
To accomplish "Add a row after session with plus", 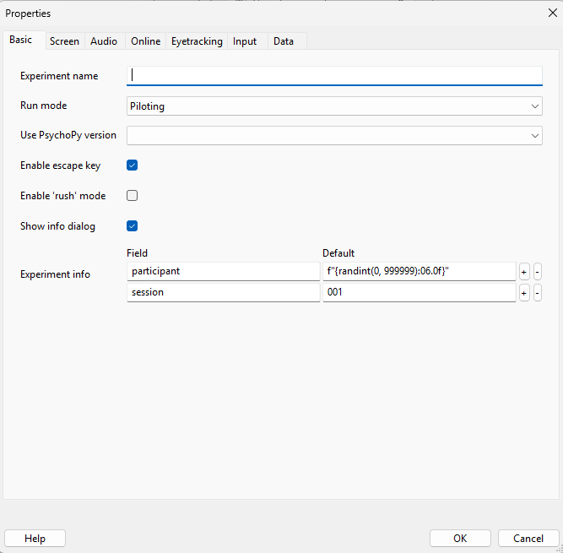I will point(524,293).
